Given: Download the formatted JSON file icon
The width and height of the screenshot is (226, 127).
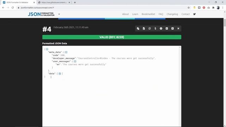Looking at the screenshot, I should 144,29.
